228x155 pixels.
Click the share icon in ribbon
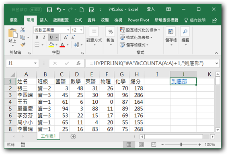tap(214, 20)
